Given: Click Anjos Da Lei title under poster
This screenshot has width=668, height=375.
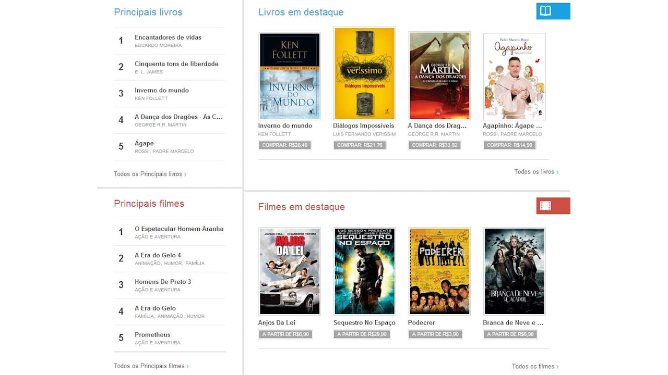Looking at the screenshot, I should [277, 323].
